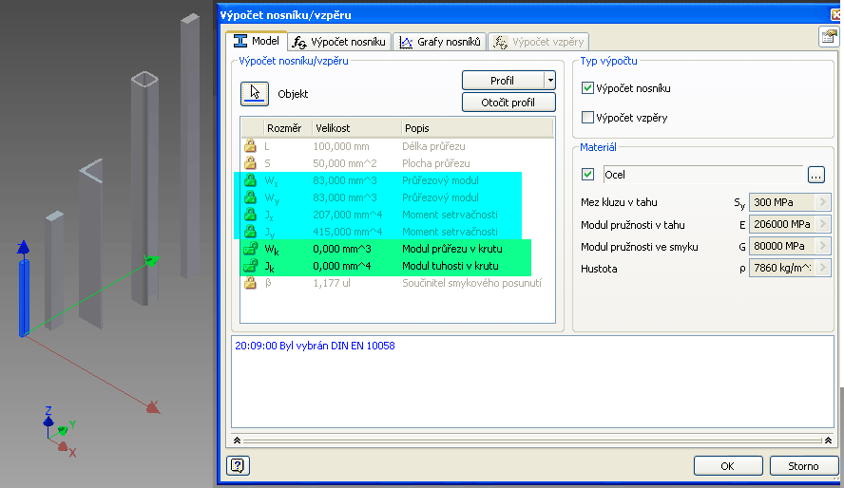Click the lock icon beside Wk row
Viewport: 844px width, 488px height.
click(251, 249)
